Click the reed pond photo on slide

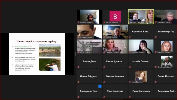[x=50, y=50]
